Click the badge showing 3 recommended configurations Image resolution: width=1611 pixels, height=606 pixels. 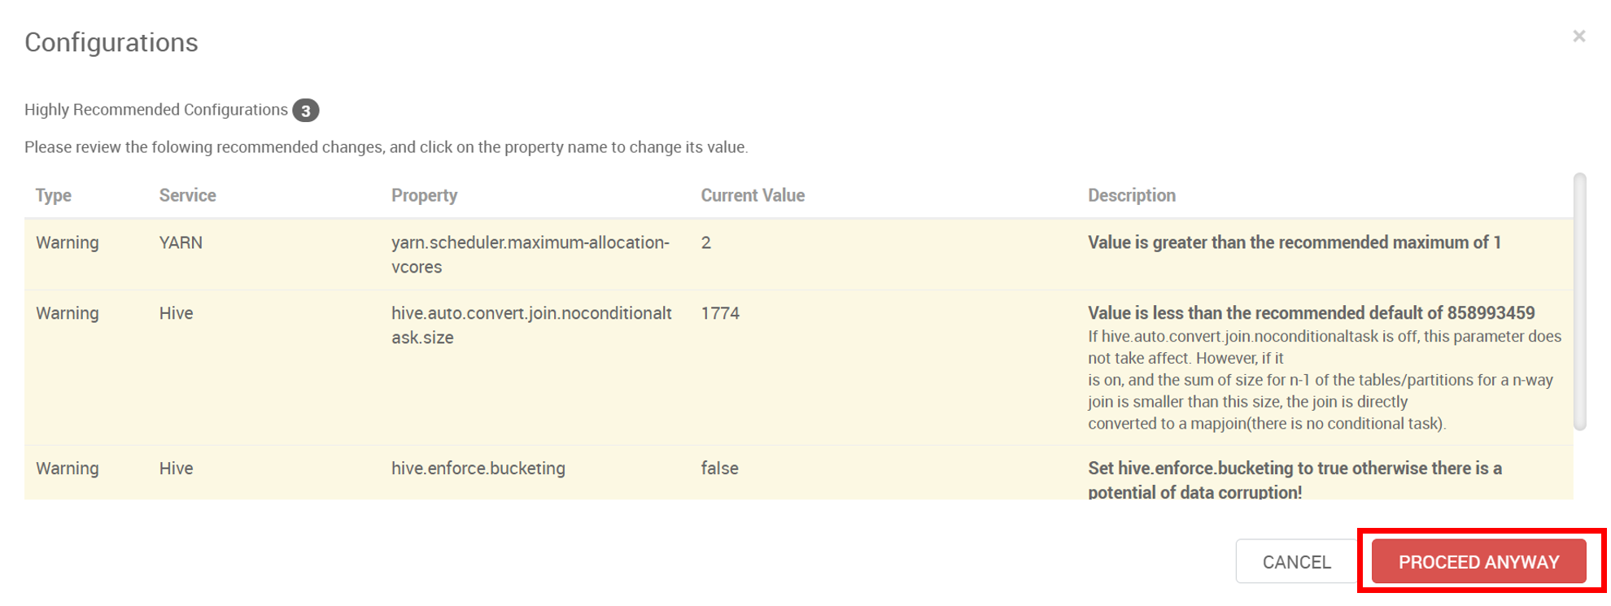click(x=306, y=111)
